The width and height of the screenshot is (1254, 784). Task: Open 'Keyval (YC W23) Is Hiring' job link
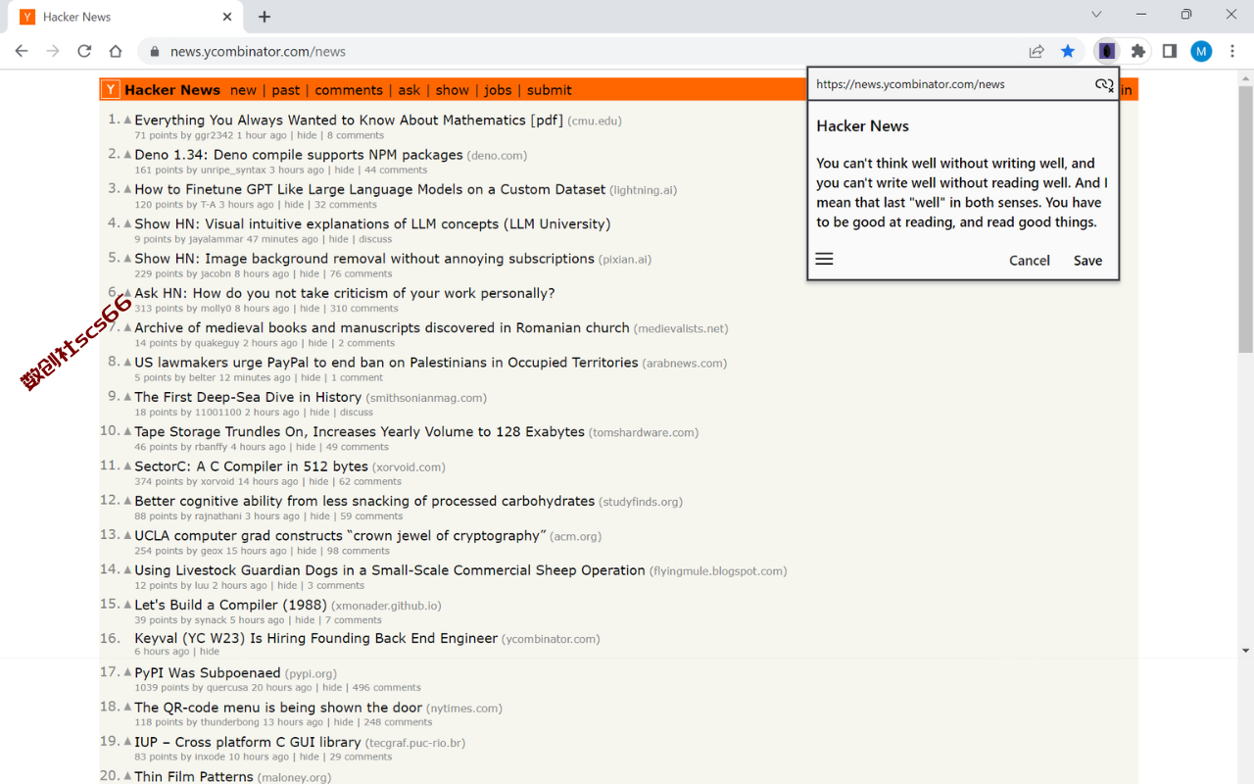coord(315,638)
